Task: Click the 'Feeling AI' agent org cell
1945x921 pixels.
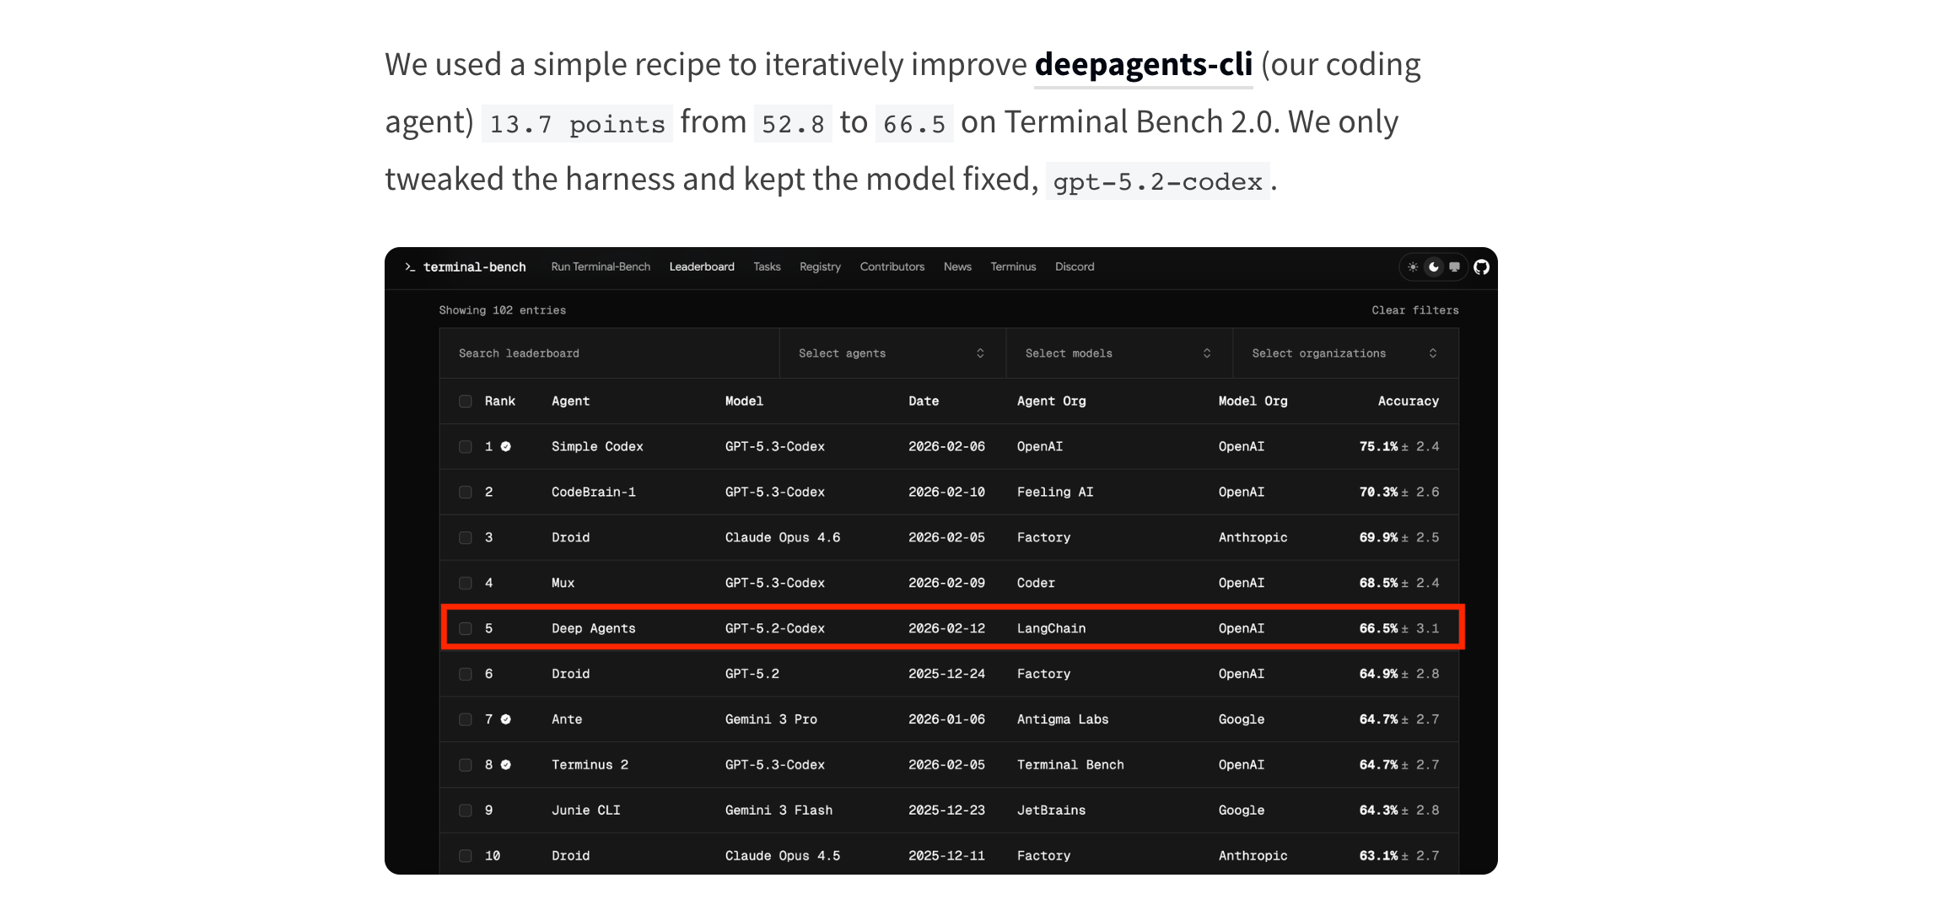Action: pyautogui.click(x=1055, y=493)
